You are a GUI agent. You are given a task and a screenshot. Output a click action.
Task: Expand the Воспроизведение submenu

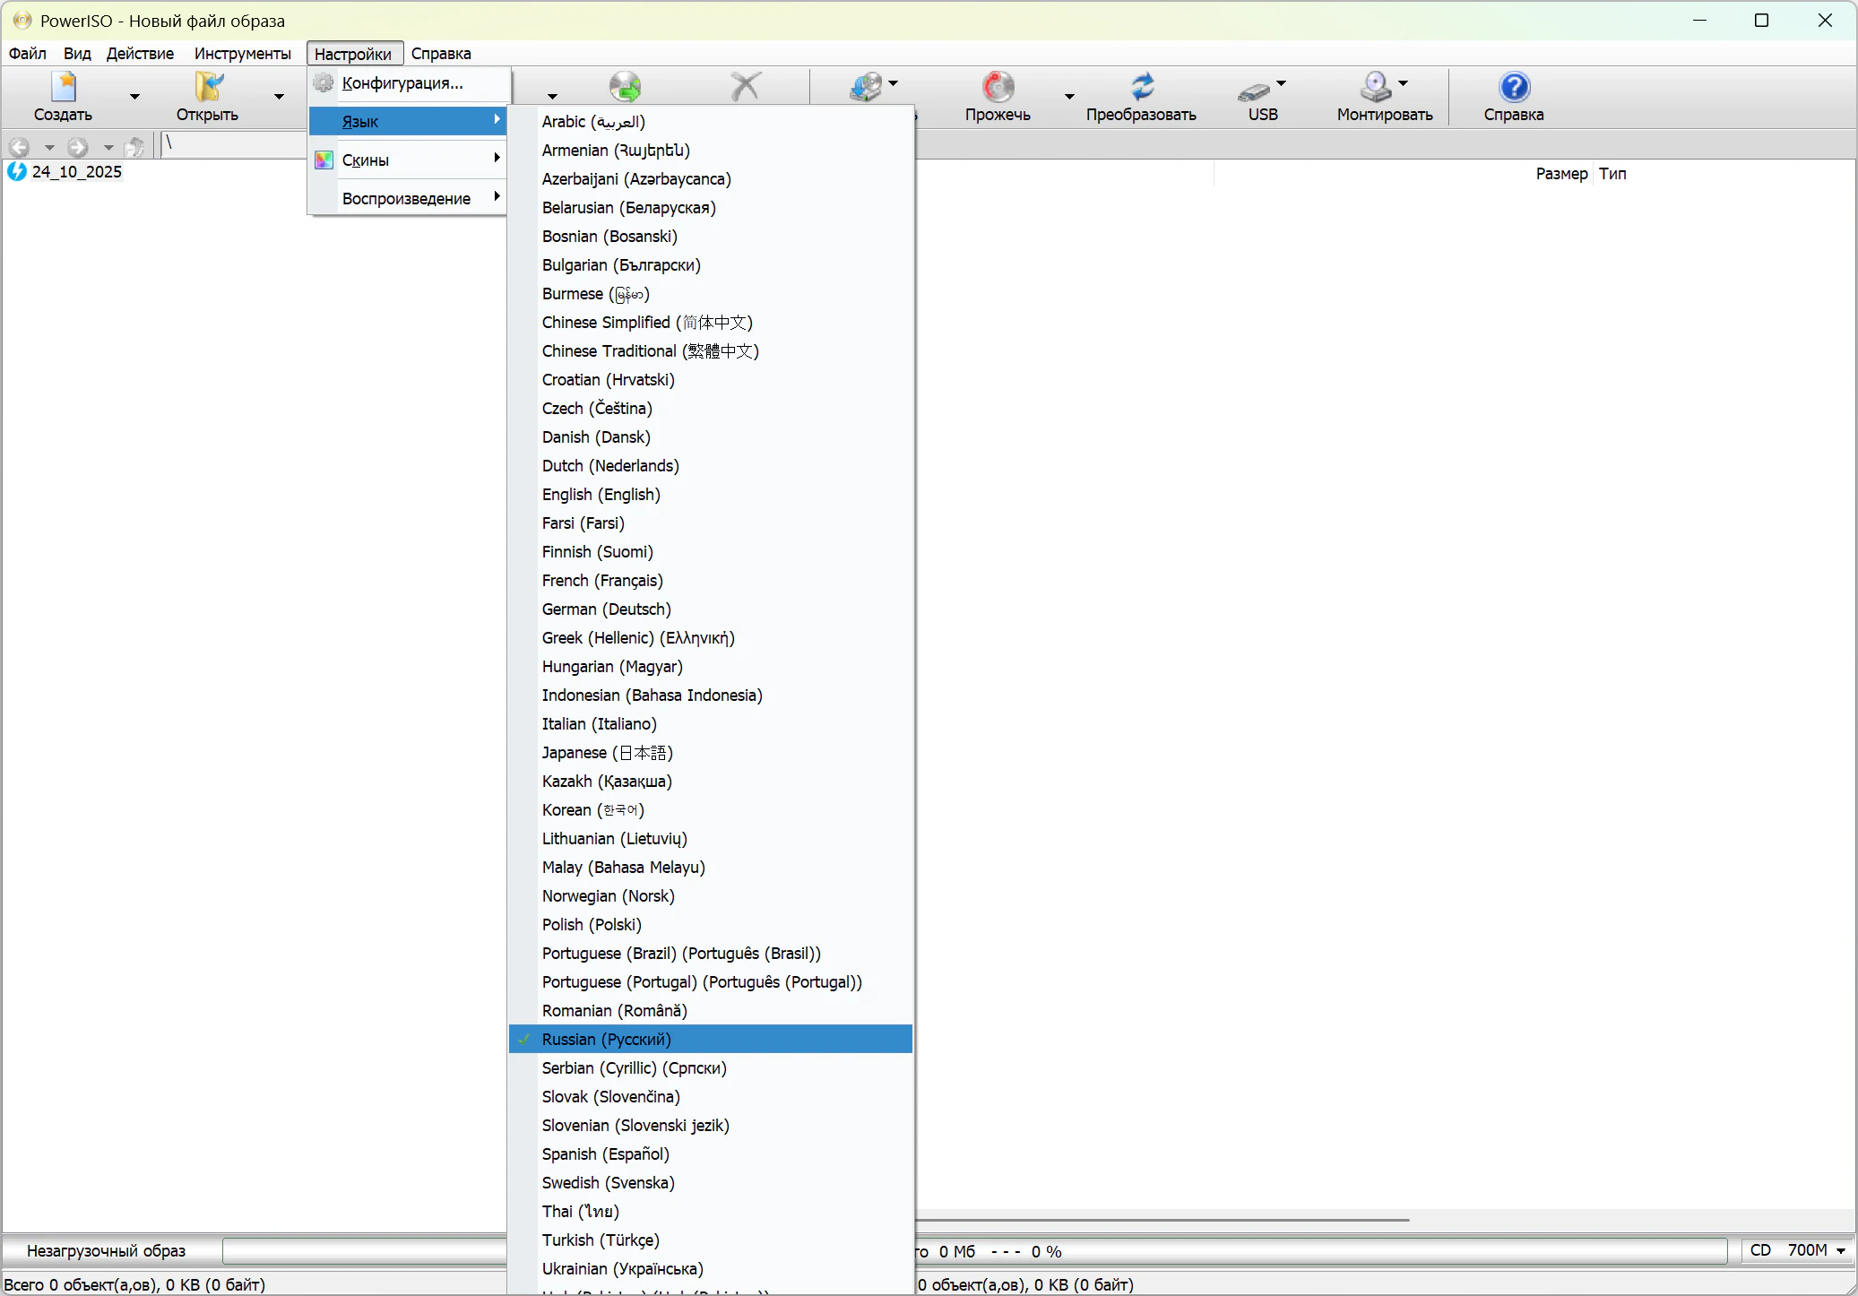[408, 198]
